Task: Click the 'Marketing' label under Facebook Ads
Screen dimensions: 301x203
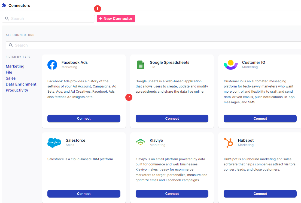Action: click(69, 67)
